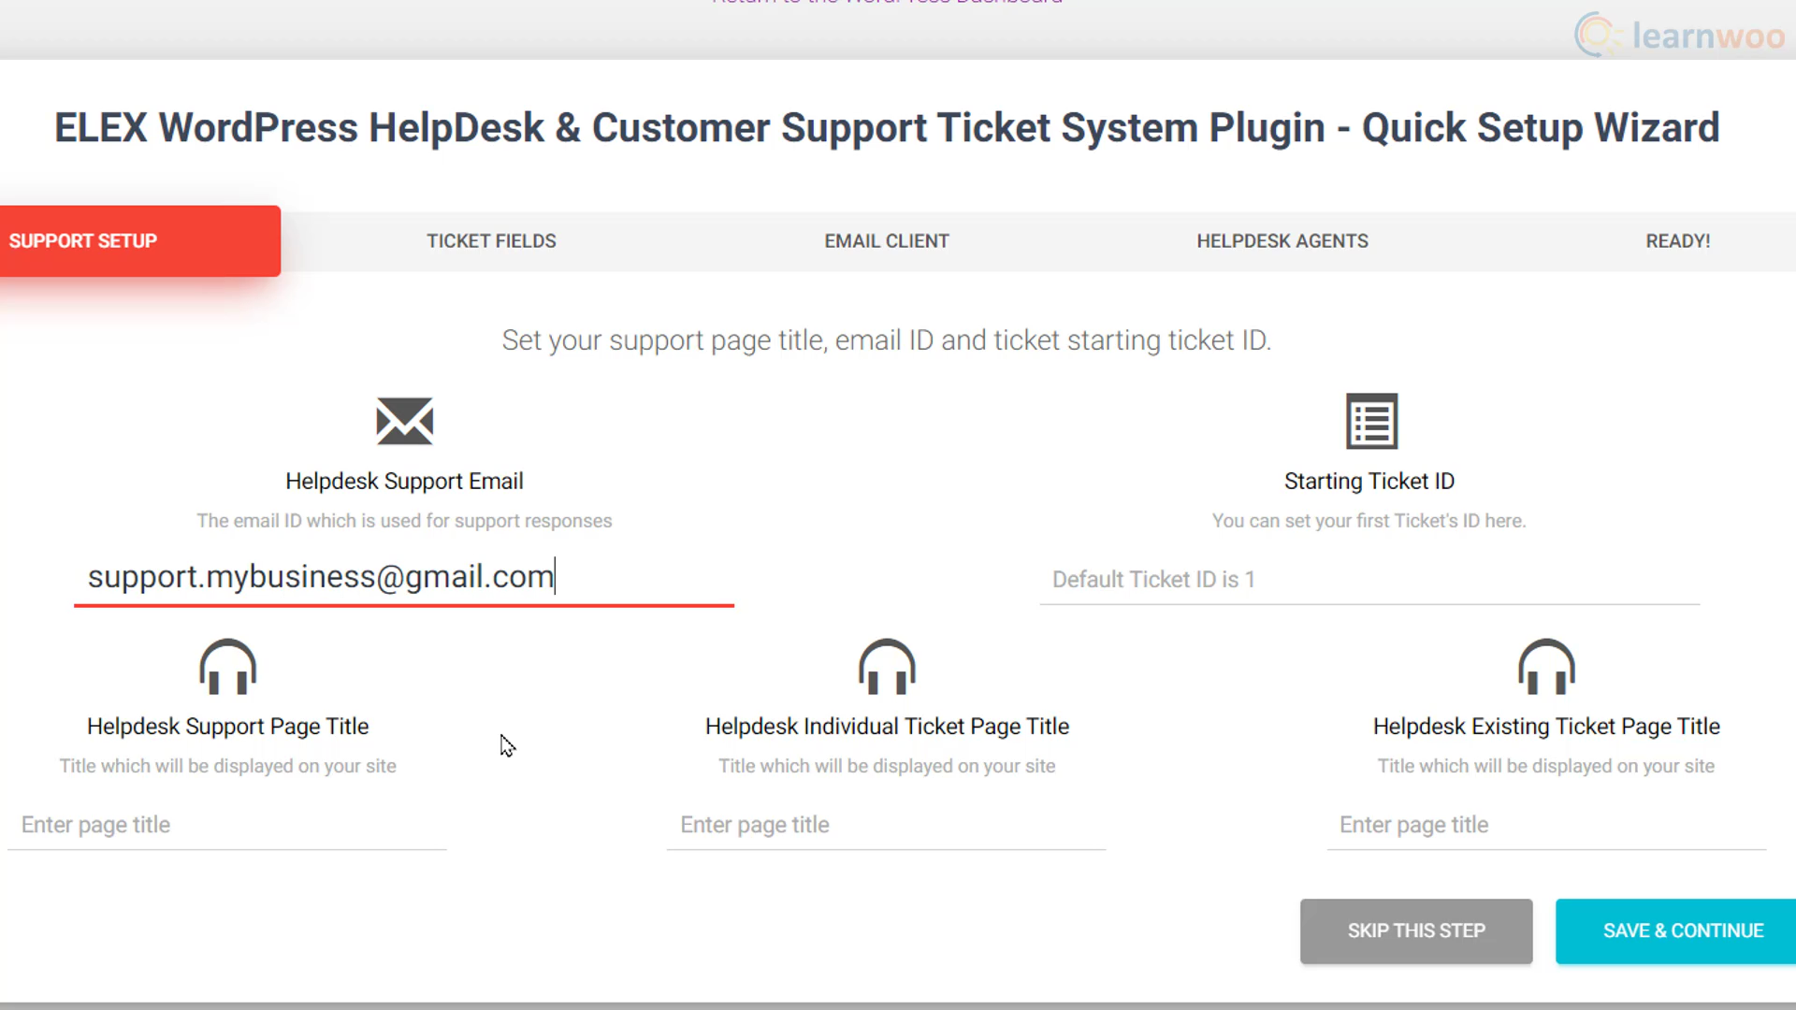The width and height of the screenshot is (1796, 1010).
Task: Click the Starting Ticket ID input field
Action: (1369, 580)
